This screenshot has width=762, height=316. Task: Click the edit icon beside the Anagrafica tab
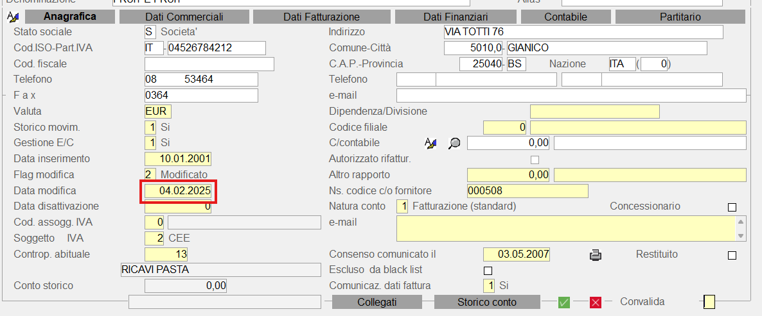coord(12,17)
